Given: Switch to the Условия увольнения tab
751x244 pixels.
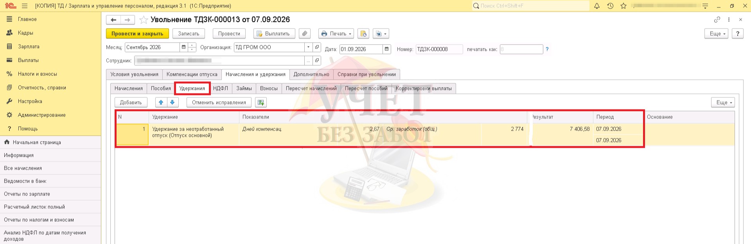Looking at the screenshot, I should (134, 74).
